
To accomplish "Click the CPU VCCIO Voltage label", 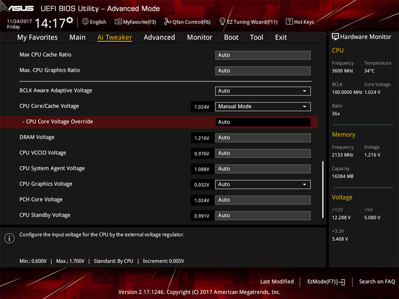I will [43, 153].
